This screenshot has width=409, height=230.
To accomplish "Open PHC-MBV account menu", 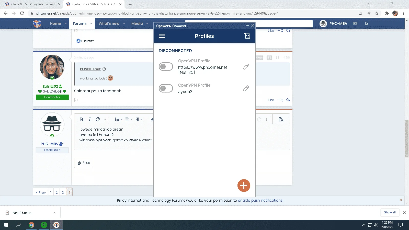I will pyautogui.click(x=333, y=24).
